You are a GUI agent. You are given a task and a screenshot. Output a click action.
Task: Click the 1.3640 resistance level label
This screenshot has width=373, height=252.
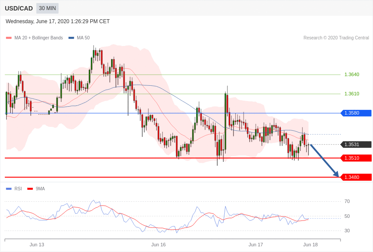351,74
